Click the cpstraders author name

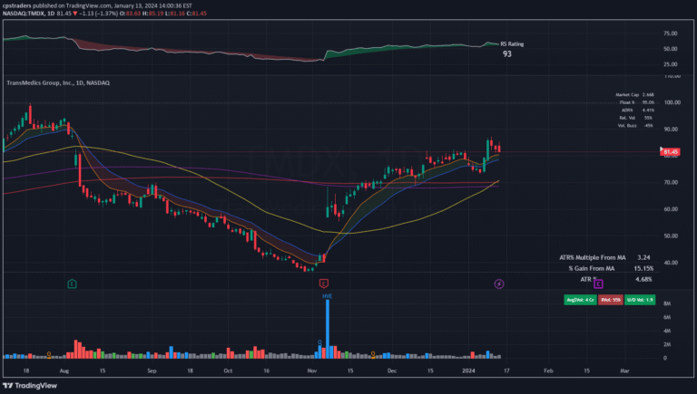[17, 5]
